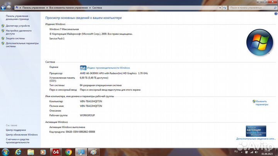Click product key '00426-OEM-8992662-00006' text
This screenshot has width=278, height=156.
coord(80,132)
